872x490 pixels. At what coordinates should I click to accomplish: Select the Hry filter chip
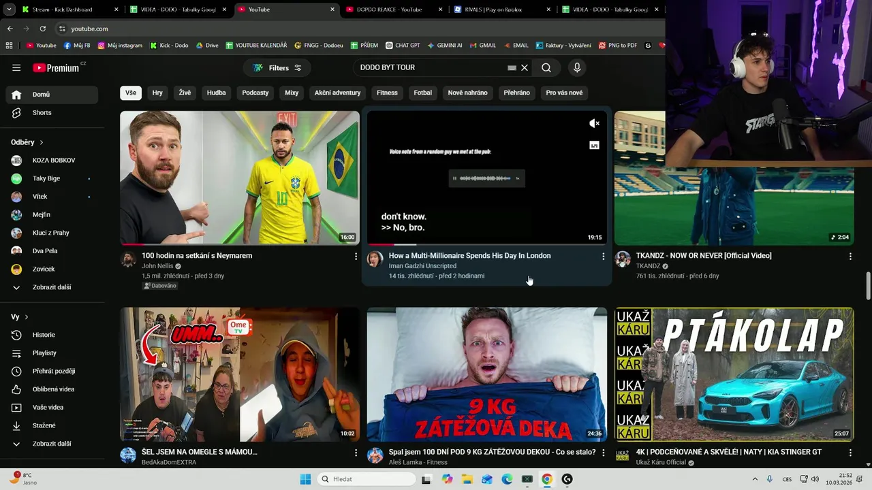tap(157, 93)
